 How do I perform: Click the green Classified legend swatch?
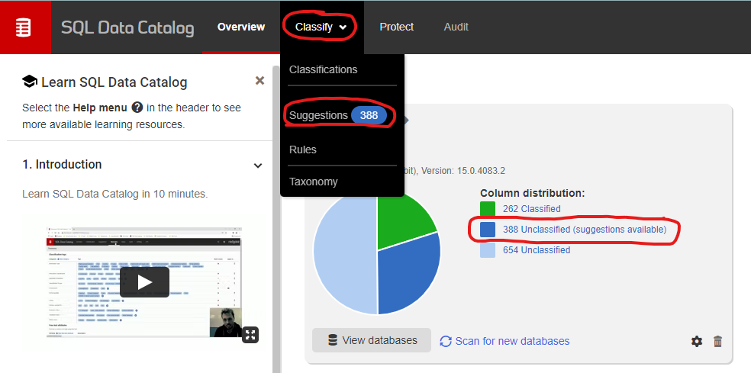tap(488, 209)
